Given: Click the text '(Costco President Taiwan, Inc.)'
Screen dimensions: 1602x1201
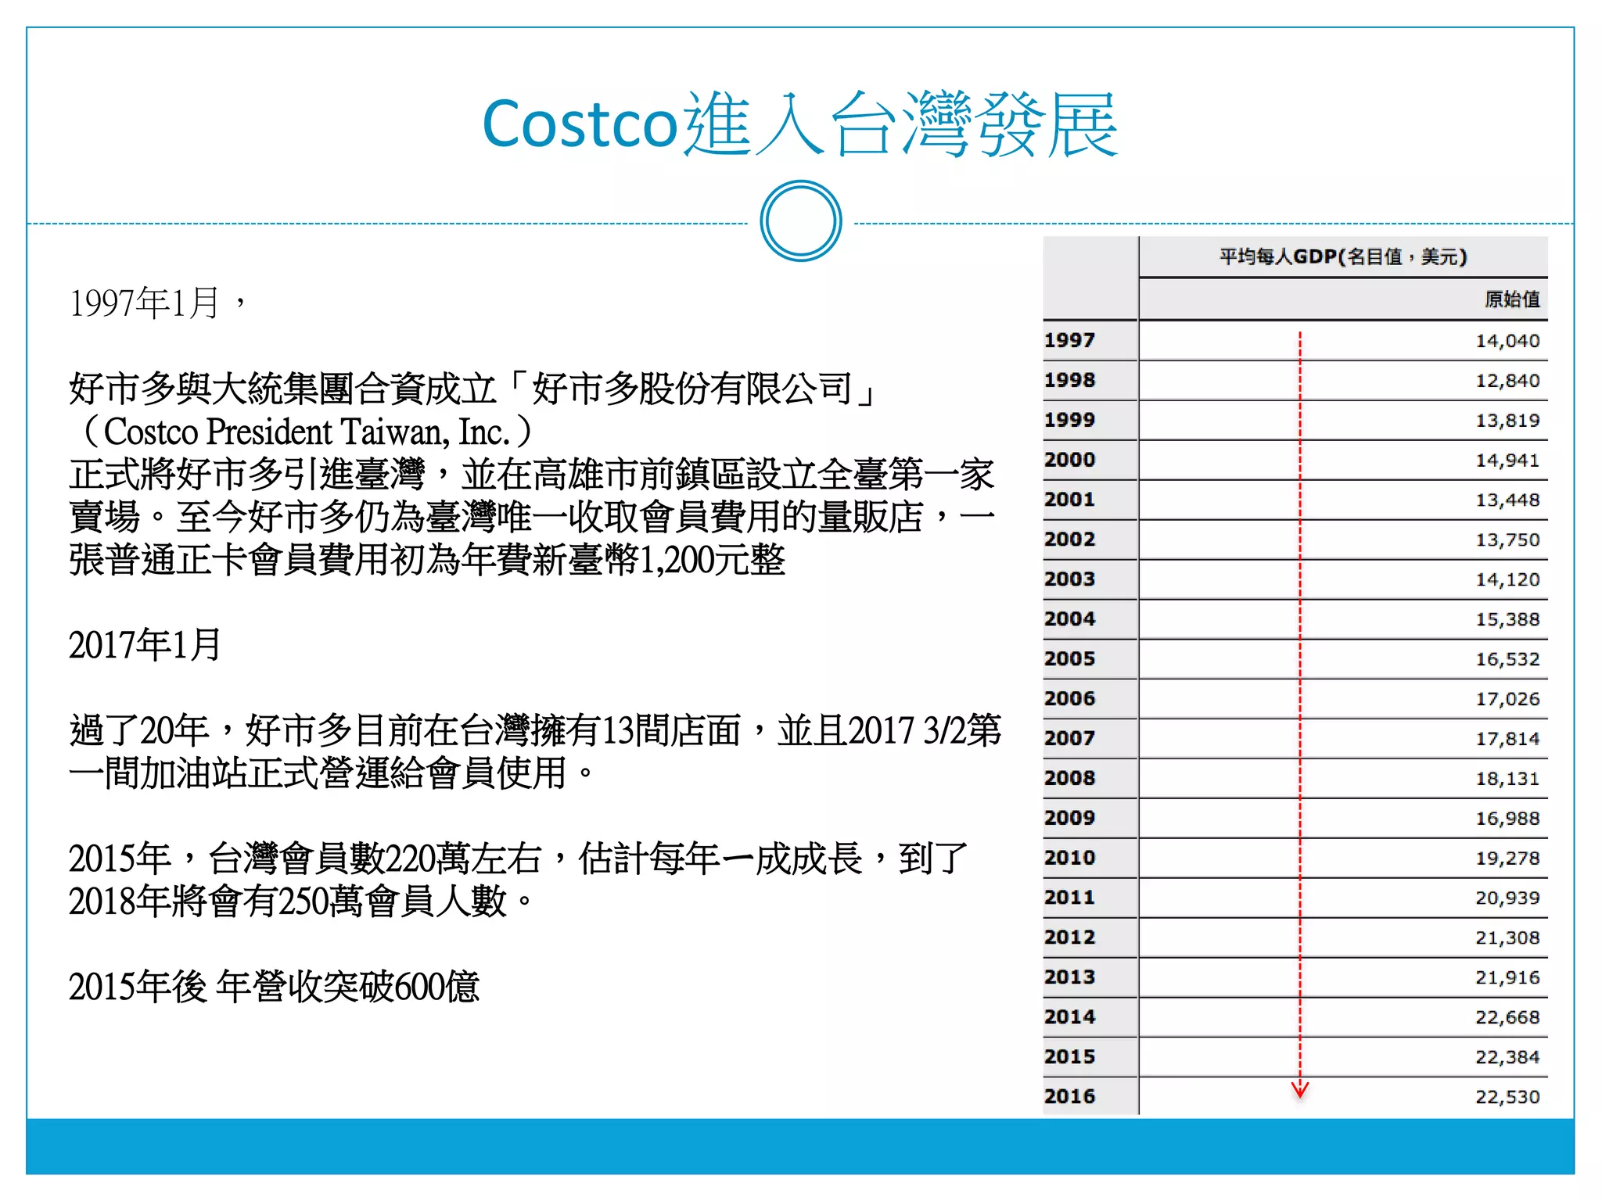Looking at the screenshot, I should pyautogui.click(x=307, y=432).
